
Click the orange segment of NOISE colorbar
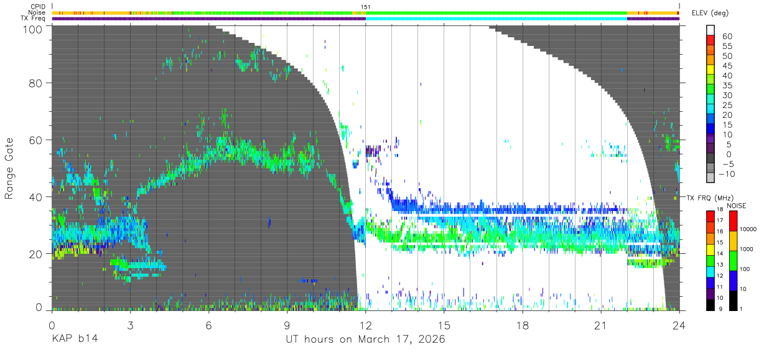pos(732,240)
